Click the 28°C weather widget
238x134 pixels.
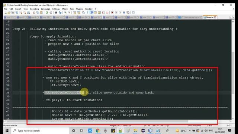pos(181,131)
